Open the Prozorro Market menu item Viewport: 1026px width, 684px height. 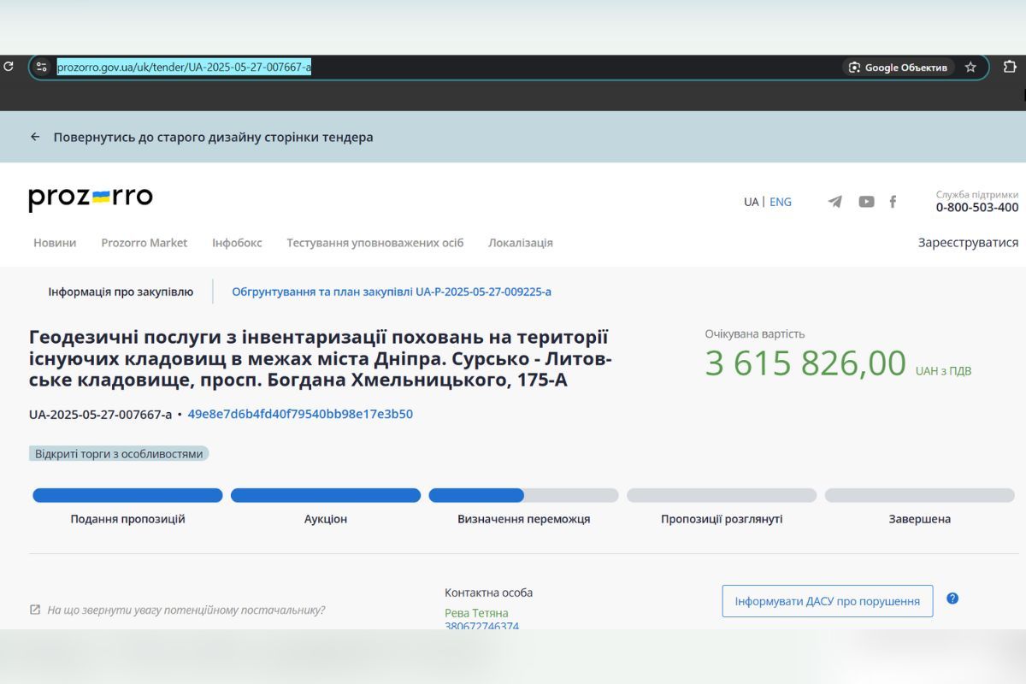(144, 243)
